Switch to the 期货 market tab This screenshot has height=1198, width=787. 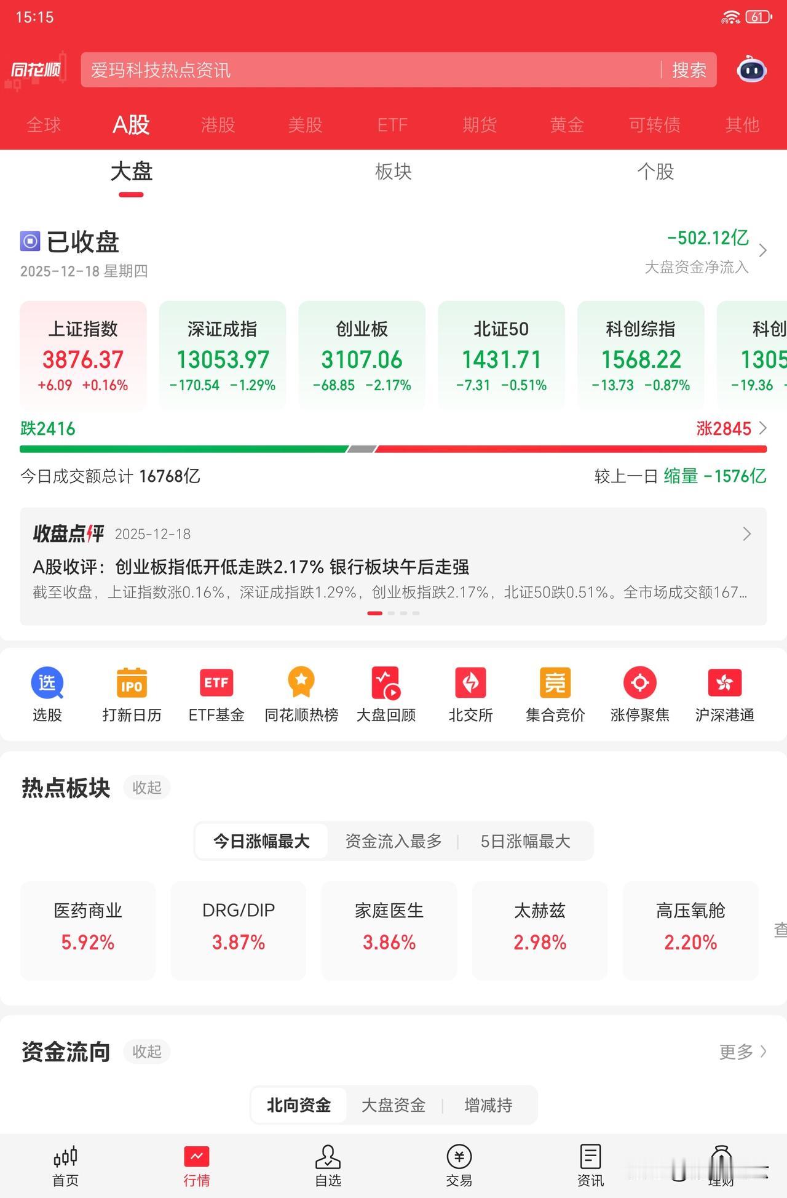click(x=480, y=125)
